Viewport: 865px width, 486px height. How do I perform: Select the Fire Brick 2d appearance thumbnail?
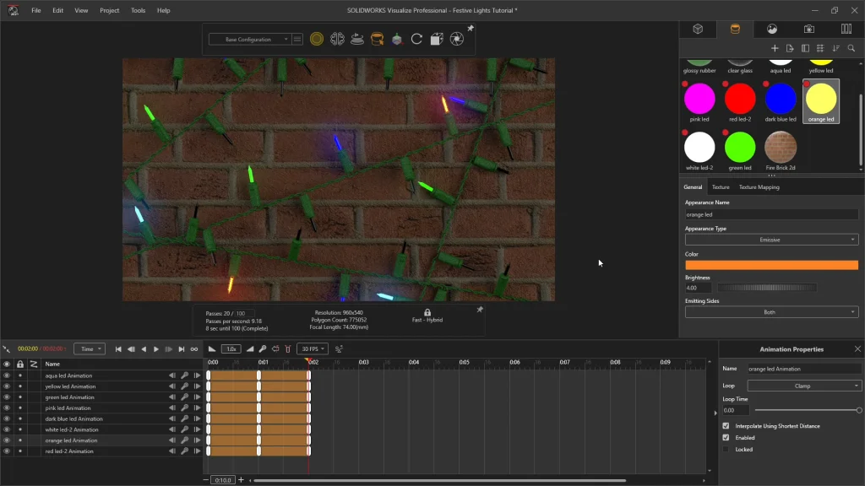tap(781, 148)
